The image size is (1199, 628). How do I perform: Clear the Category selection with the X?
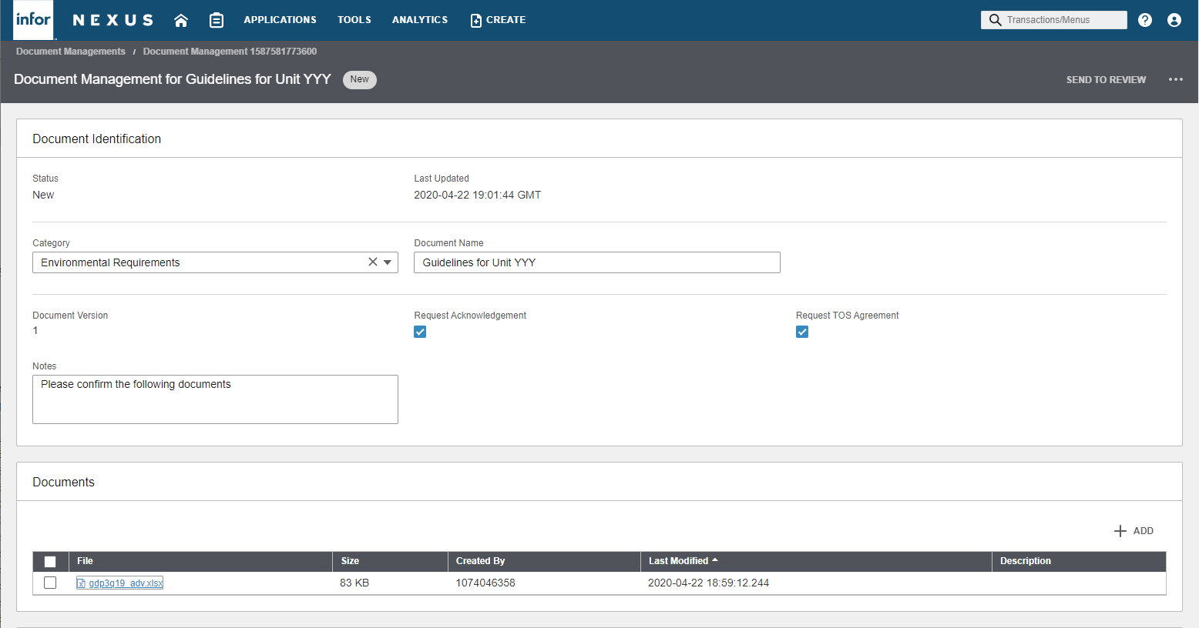(372, 262)
